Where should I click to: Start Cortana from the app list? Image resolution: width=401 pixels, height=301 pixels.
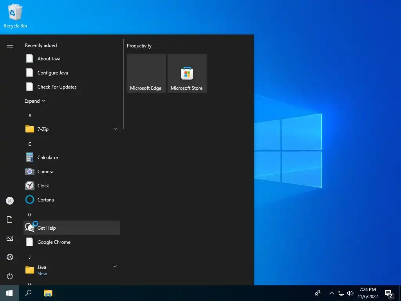(72, 199)
